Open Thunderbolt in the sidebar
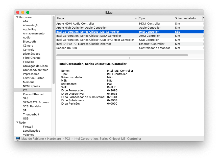 (x=31, y=114)
